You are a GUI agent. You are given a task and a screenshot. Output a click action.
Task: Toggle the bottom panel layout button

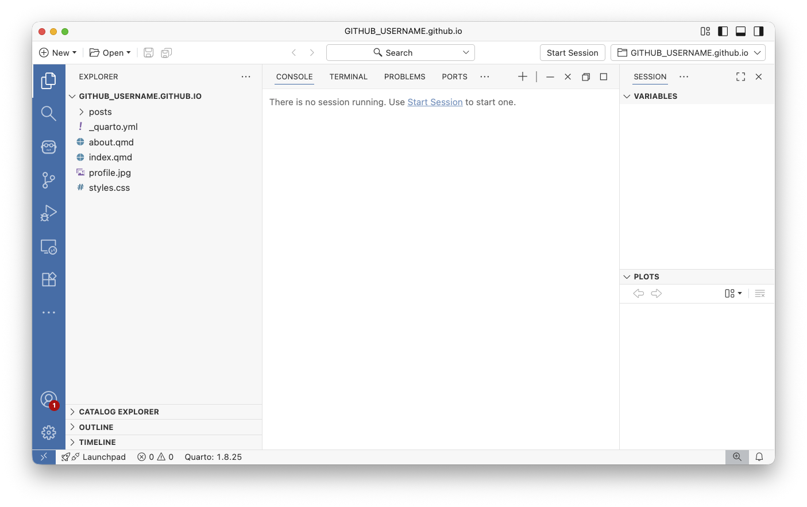pyautogui.click(x=741, y=32)
